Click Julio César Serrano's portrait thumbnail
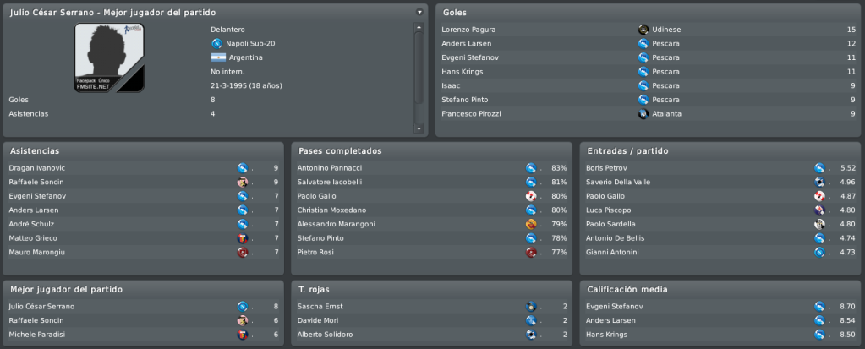The height and width of the screenshot is (349, 865). 109,58
